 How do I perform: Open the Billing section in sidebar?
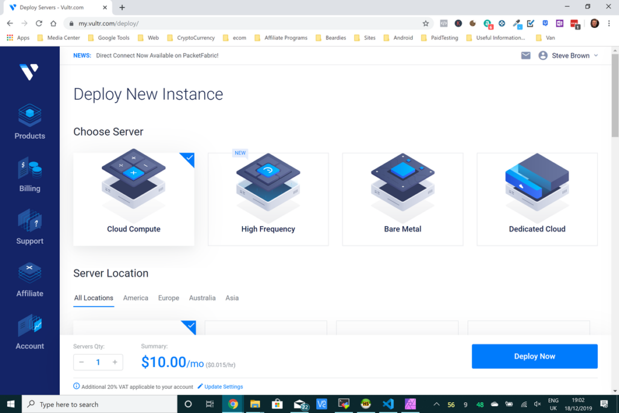pyautogui.click(x=30, y=175)
